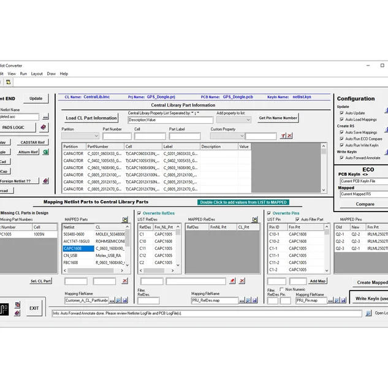Click the MAPPED Parts horizontal scrollbar
Image resolution: width=388 pixels, height=388 pixels.
point(94,270)
